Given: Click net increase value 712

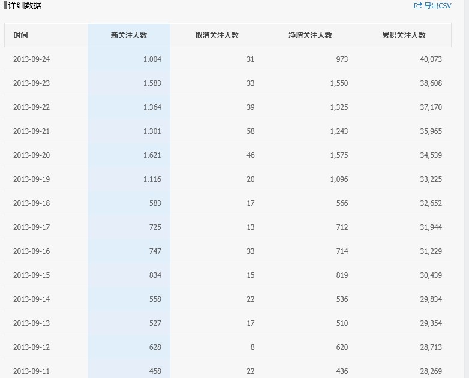Looking at the screenshot, I should [342, 227].
